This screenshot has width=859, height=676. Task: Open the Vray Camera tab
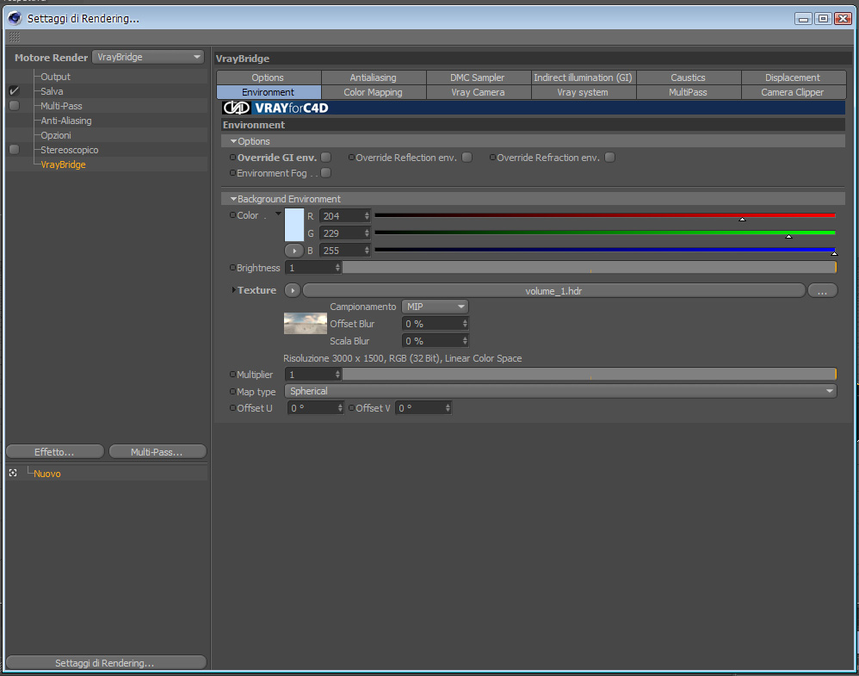pyautogui.click(x=478, y=92)
